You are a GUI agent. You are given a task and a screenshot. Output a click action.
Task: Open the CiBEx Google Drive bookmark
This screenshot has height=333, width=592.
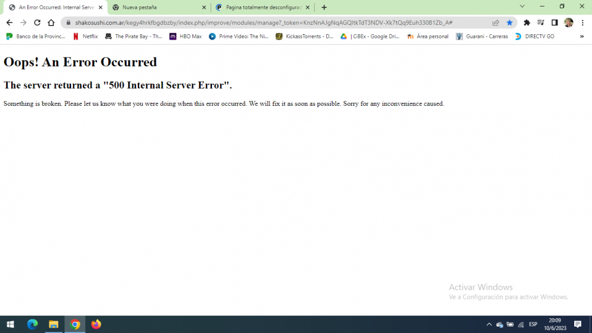[370, 37]
